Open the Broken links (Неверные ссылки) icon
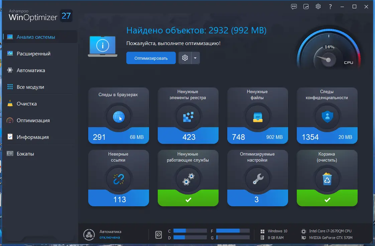The image size is (375, 246). 118,179
